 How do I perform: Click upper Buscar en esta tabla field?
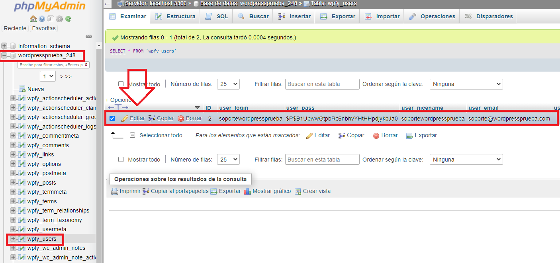click(x=322, y=84)
